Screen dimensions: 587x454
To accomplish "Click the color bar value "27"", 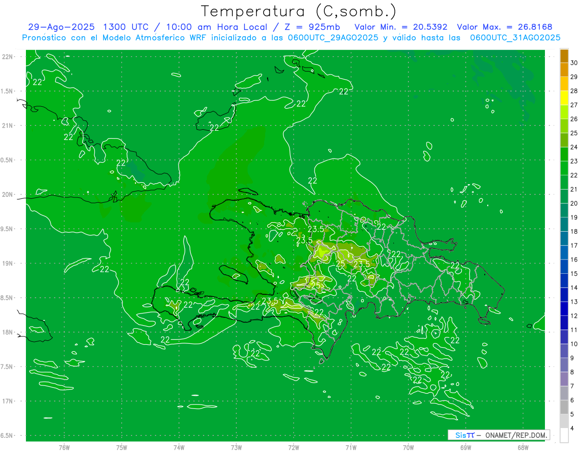I will click(574, 105).
